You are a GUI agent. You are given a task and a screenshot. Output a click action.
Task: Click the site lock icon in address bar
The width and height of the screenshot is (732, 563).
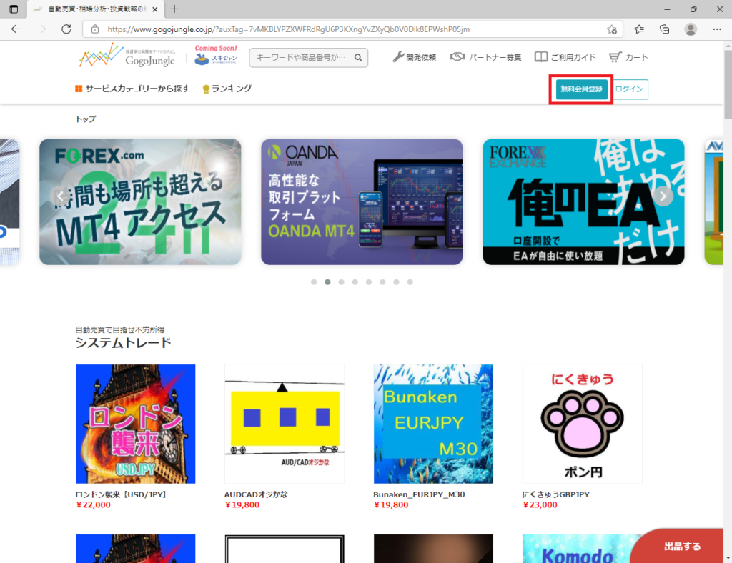coord(95,29)
